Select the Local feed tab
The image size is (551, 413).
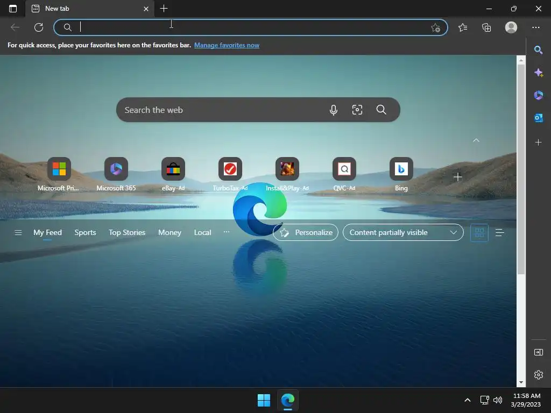click(202, 232)
